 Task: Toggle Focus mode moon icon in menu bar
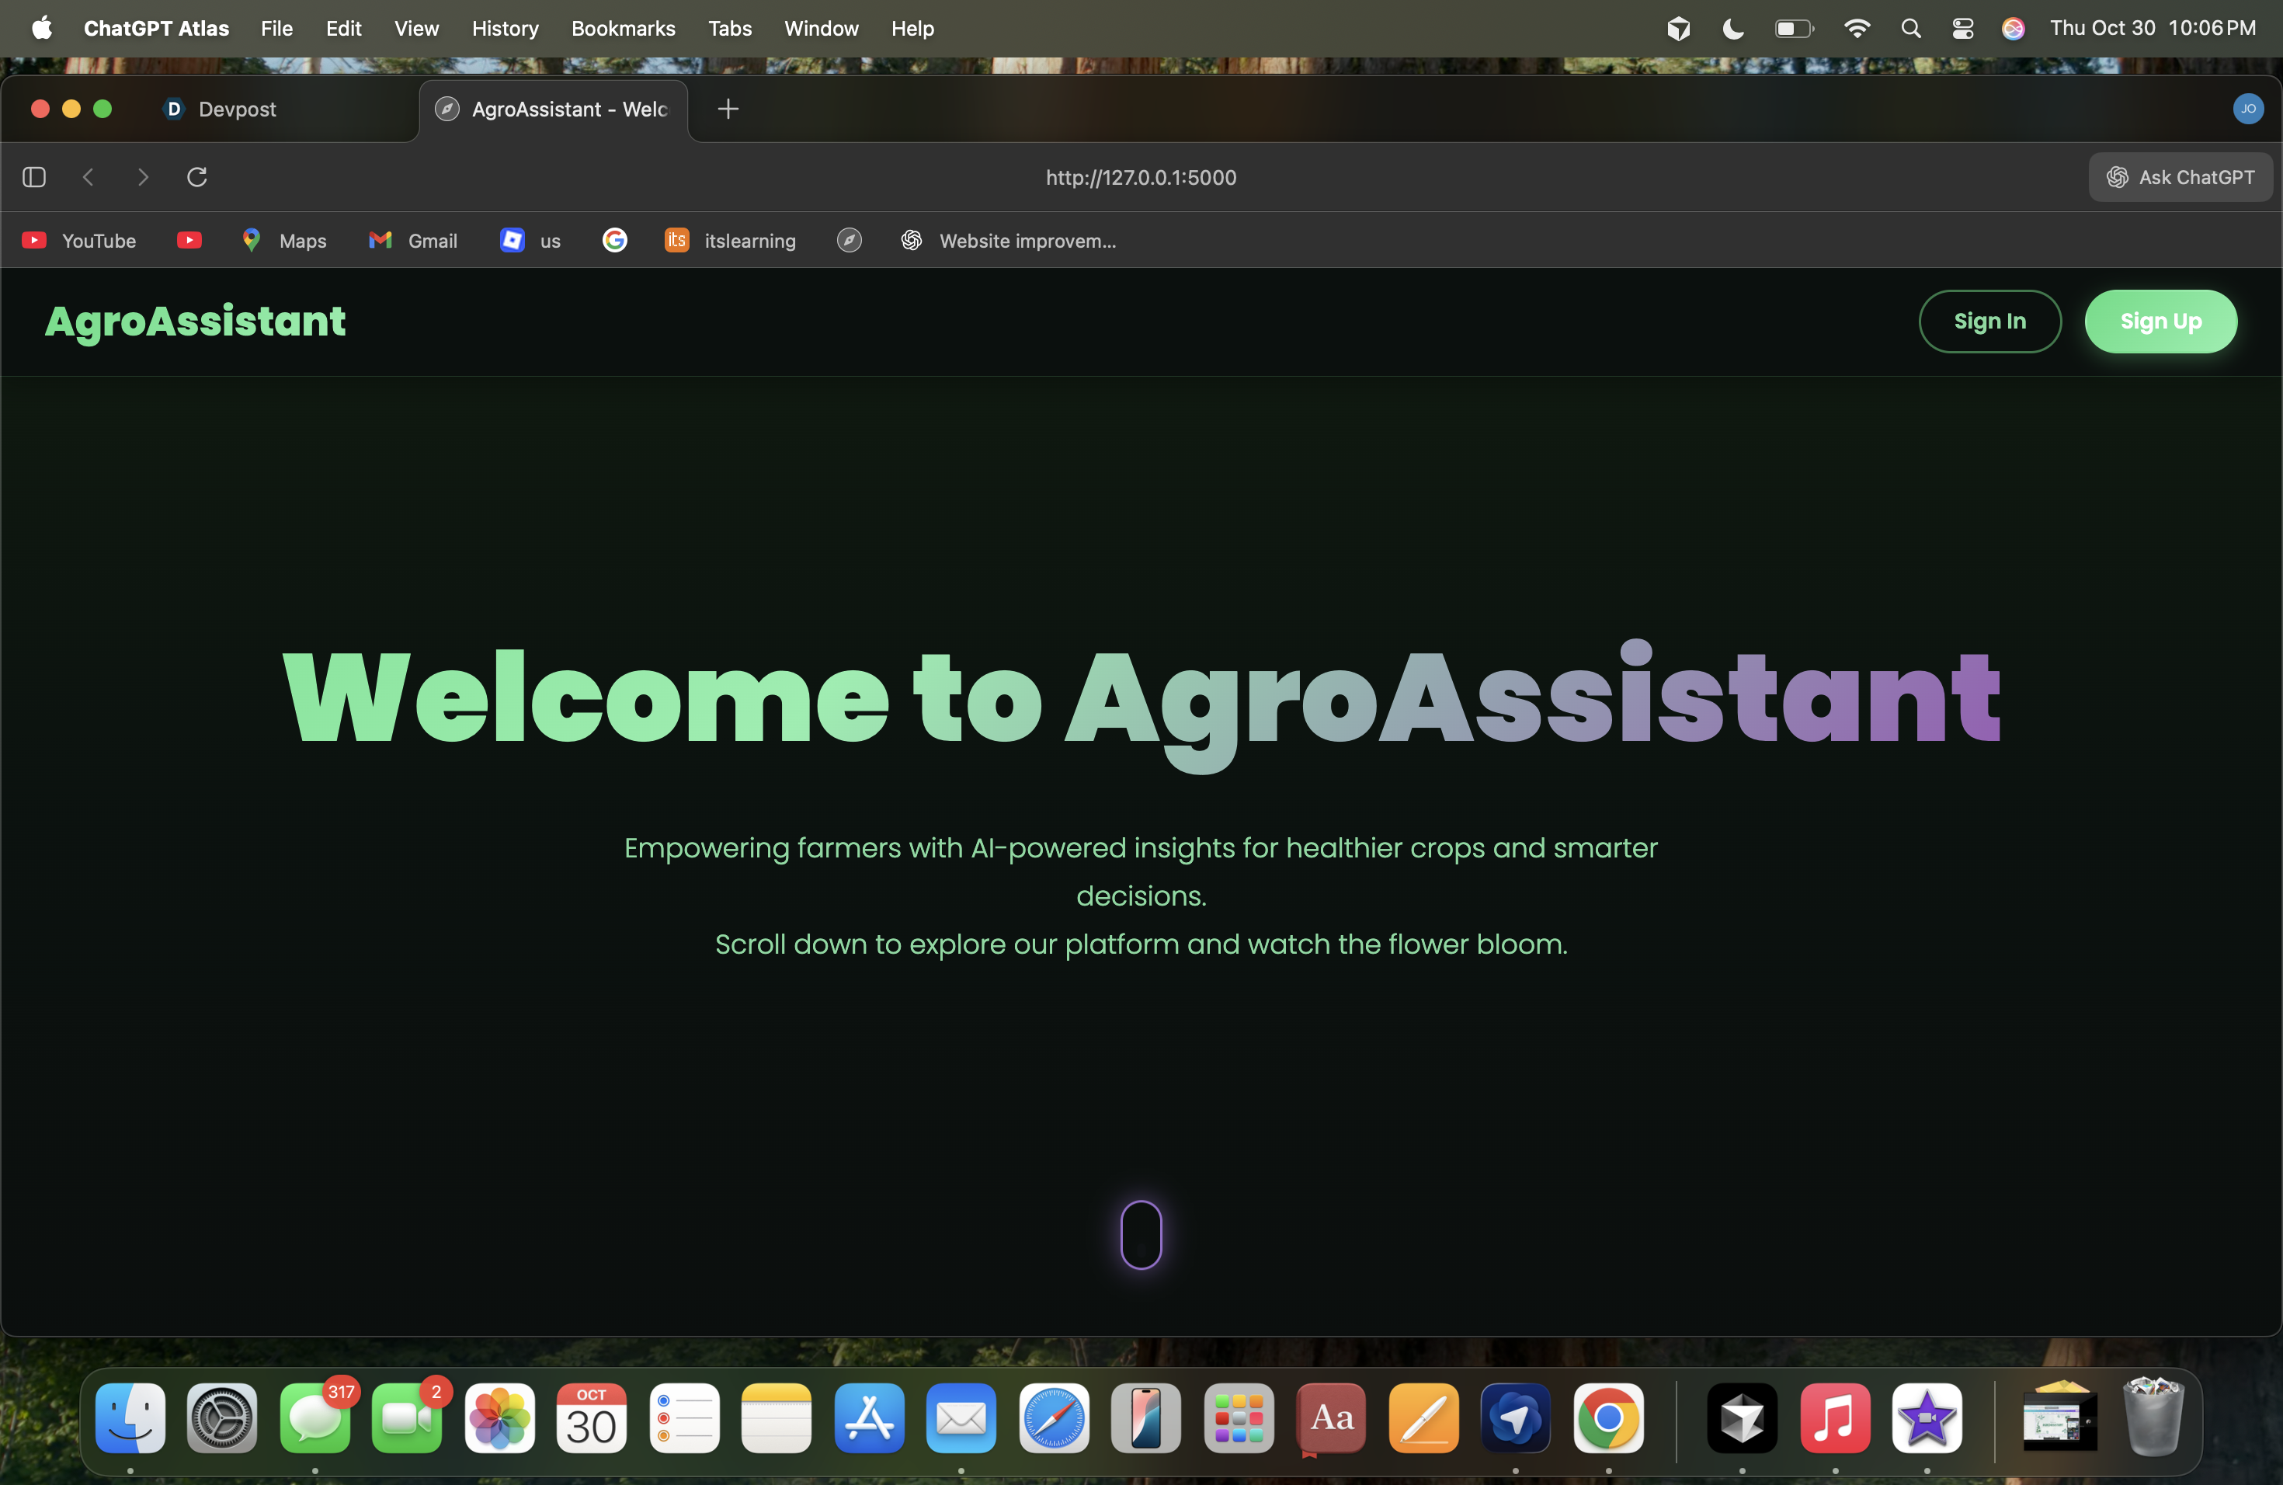pyautogui.click(x=1733, y=29)
